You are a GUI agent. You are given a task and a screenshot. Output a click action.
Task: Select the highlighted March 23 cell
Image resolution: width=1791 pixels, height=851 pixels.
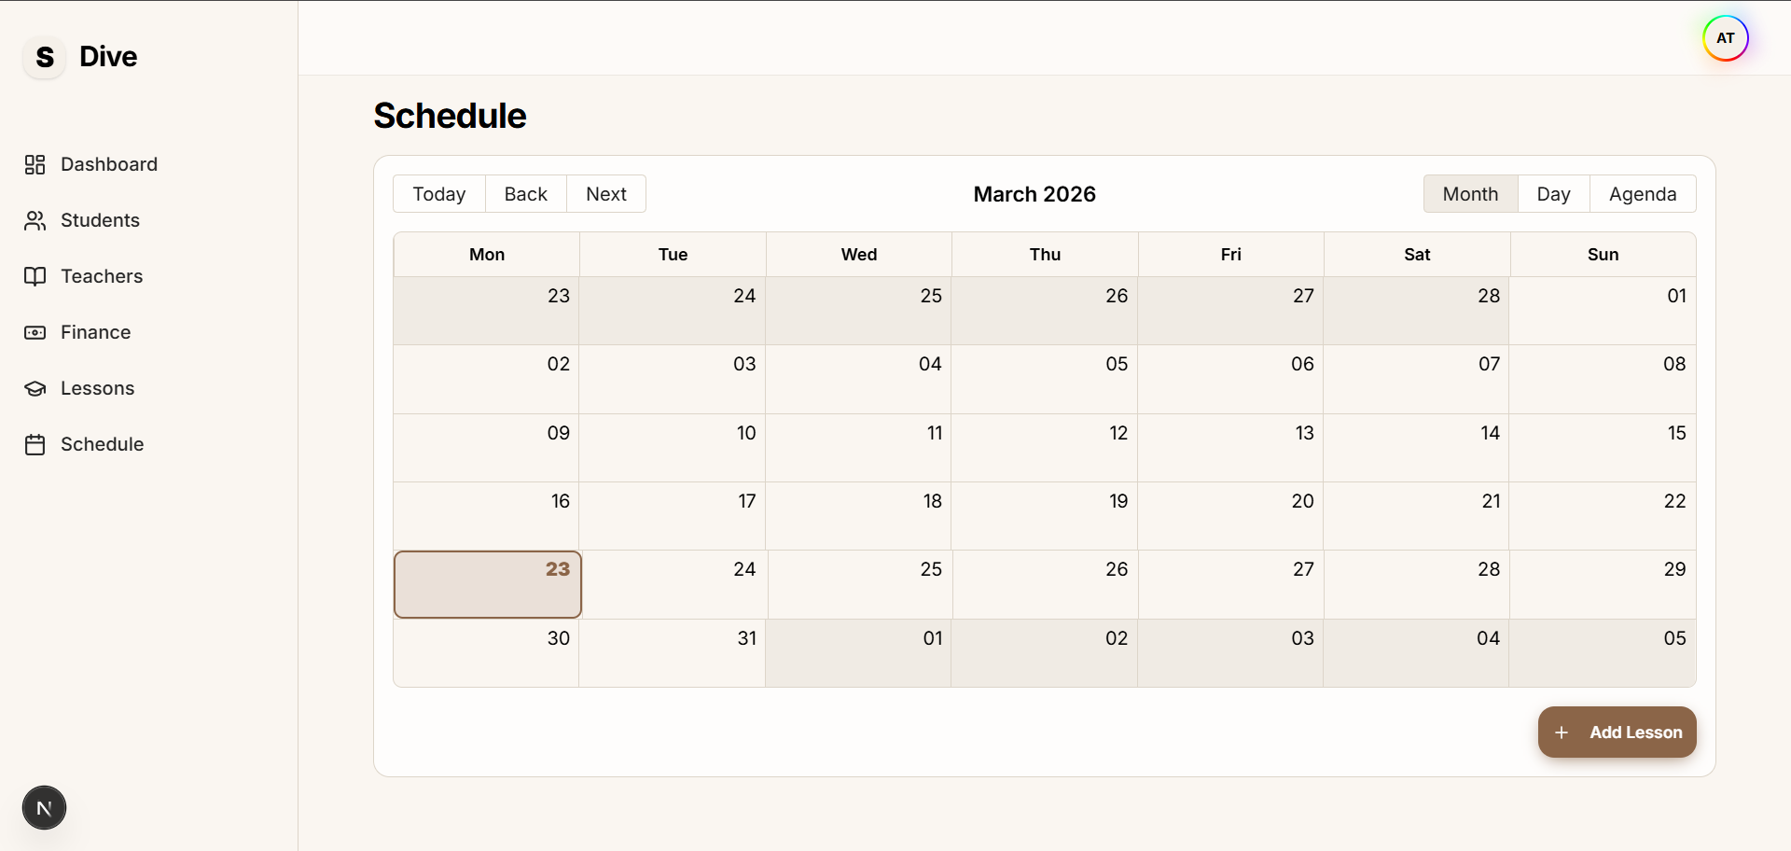pos(487,584)
